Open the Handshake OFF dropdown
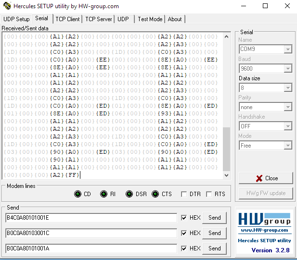The width and height of the screenshot is (297, 260). tap(288, 126)
